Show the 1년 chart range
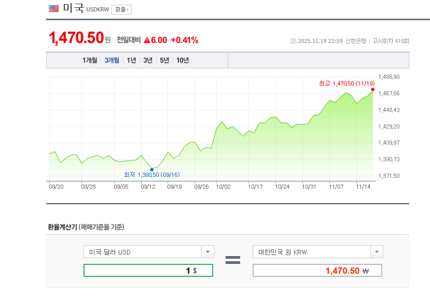430x296 pixels. point(131,60)
